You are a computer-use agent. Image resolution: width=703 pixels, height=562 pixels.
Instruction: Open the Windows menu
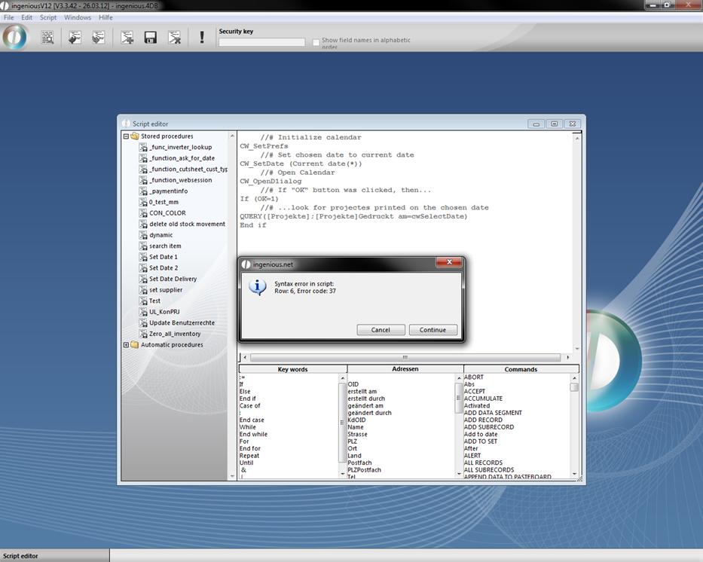[78, 17]
